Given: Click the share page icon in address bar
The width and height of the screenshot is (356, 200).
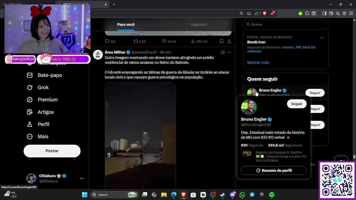Looking at the screenshot, I should click(x=256, y=13).
